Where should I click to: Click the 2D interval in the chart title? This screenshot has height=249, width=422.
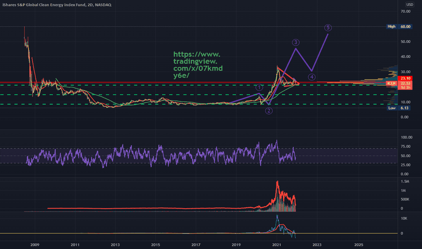[x=91, y=5]
